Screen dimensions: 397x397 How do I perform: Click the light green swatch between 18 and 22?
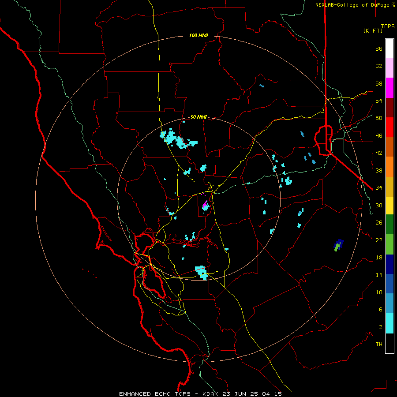click(390, 244)
